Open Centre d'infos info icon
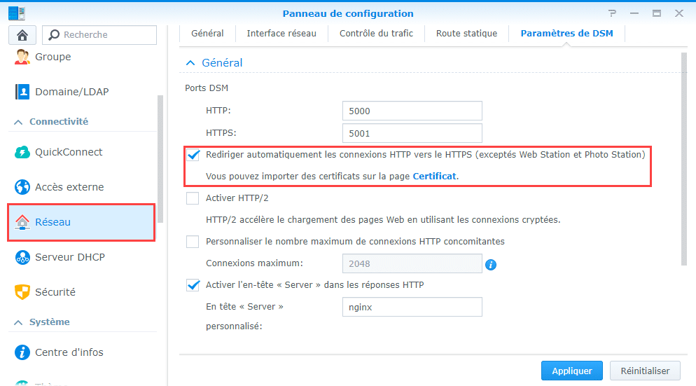696x386 pixels. tap(22, 352)
